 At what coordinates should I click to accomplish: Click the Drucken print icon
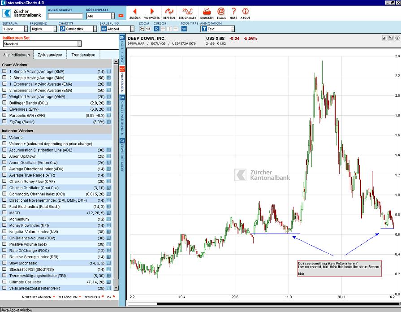point(207,11)
